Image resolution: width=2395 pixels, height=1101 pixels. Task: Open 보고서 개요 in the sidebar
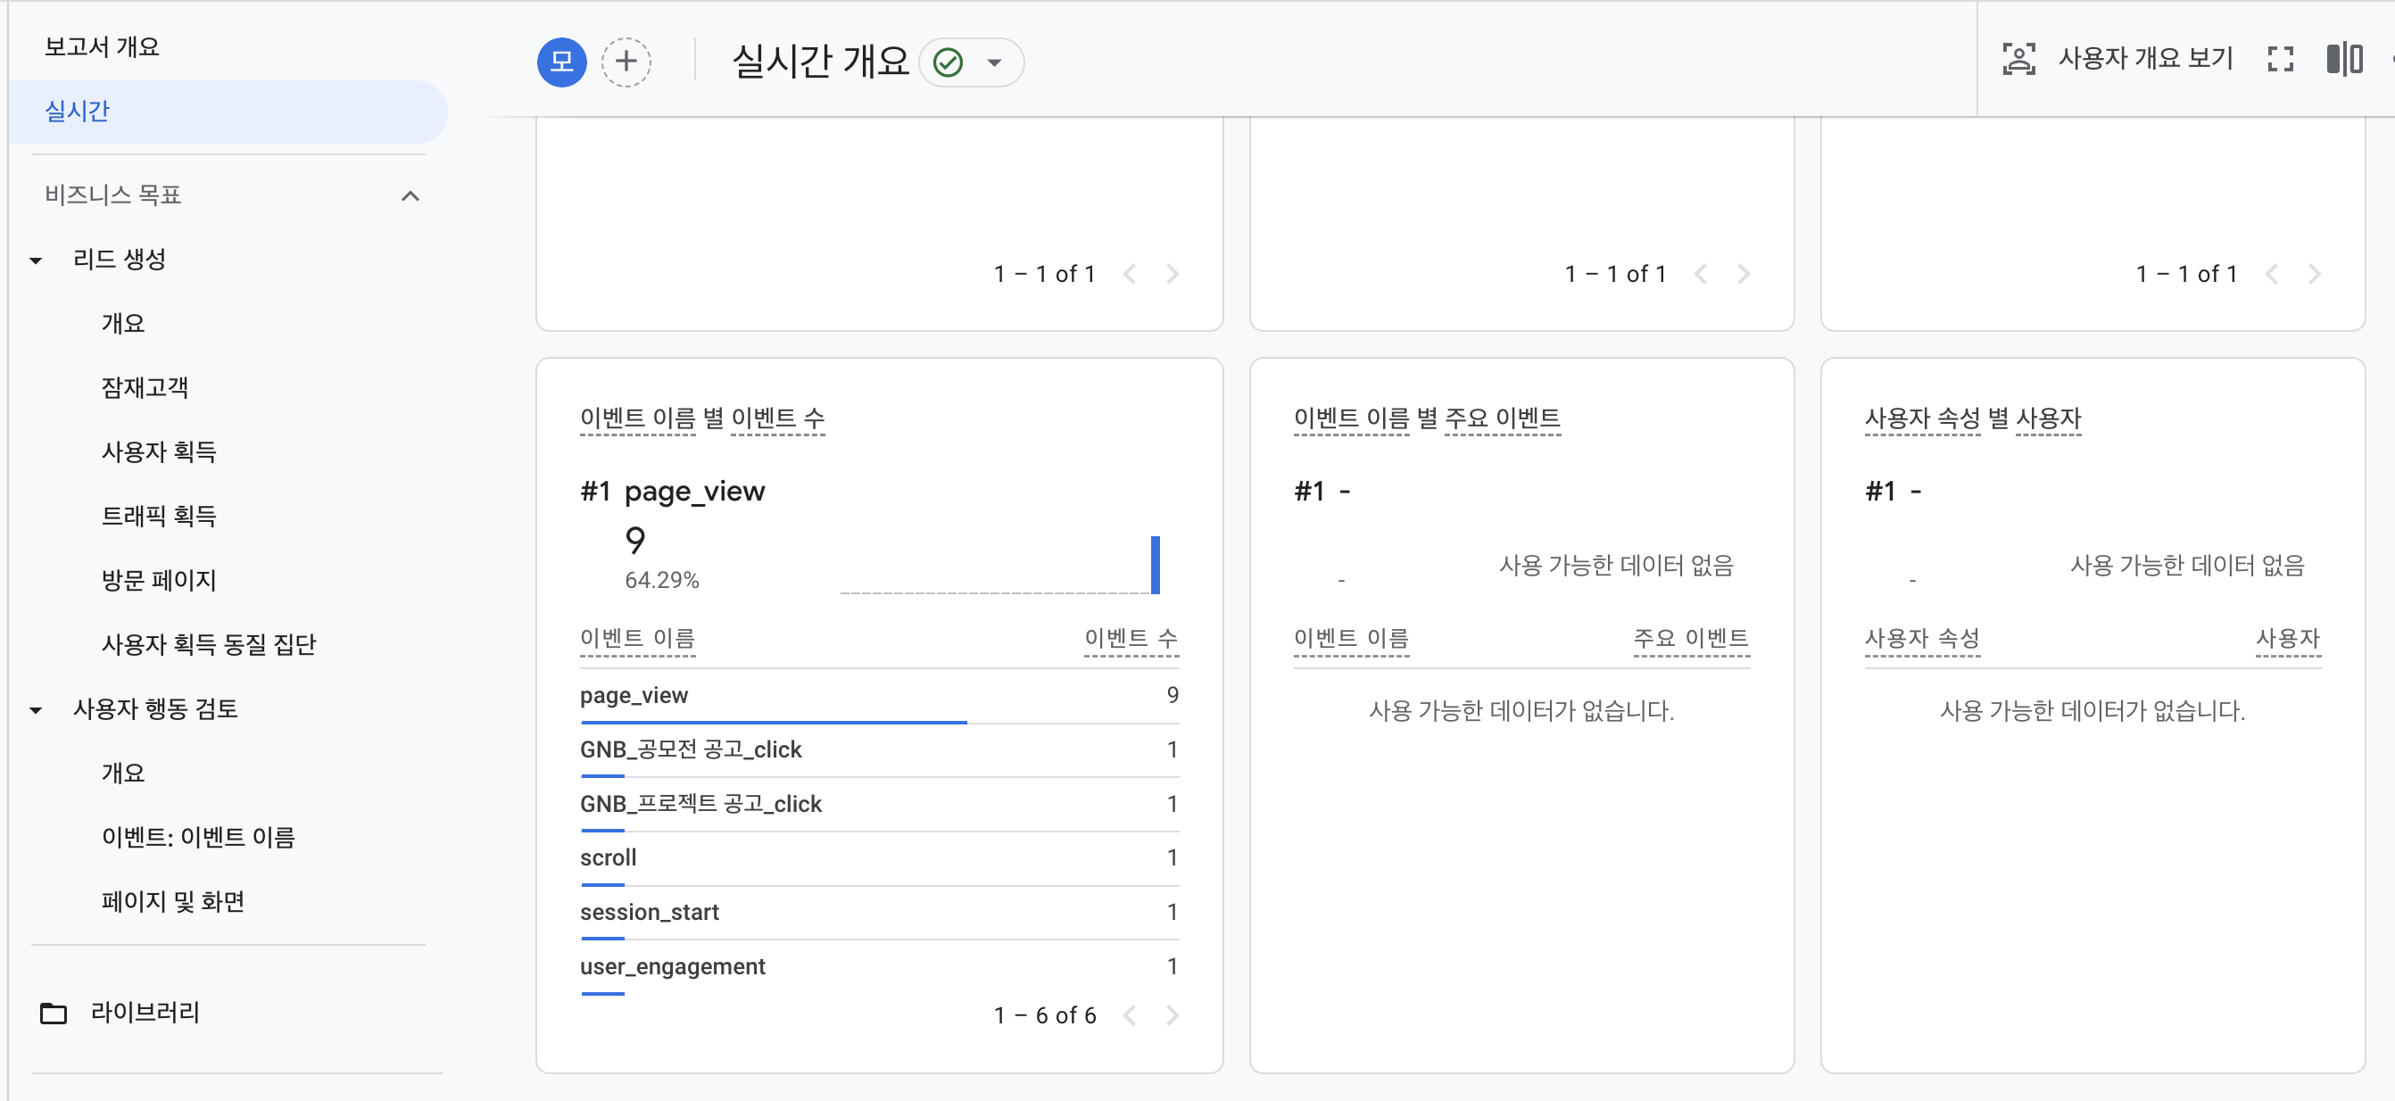coord(103,46)
